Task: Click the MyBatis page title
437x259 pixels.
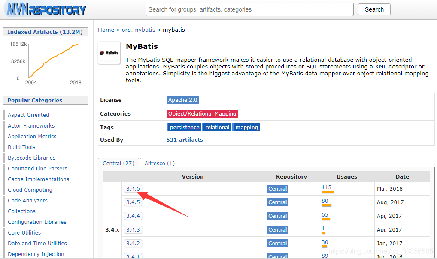Action: click(142, 46)
